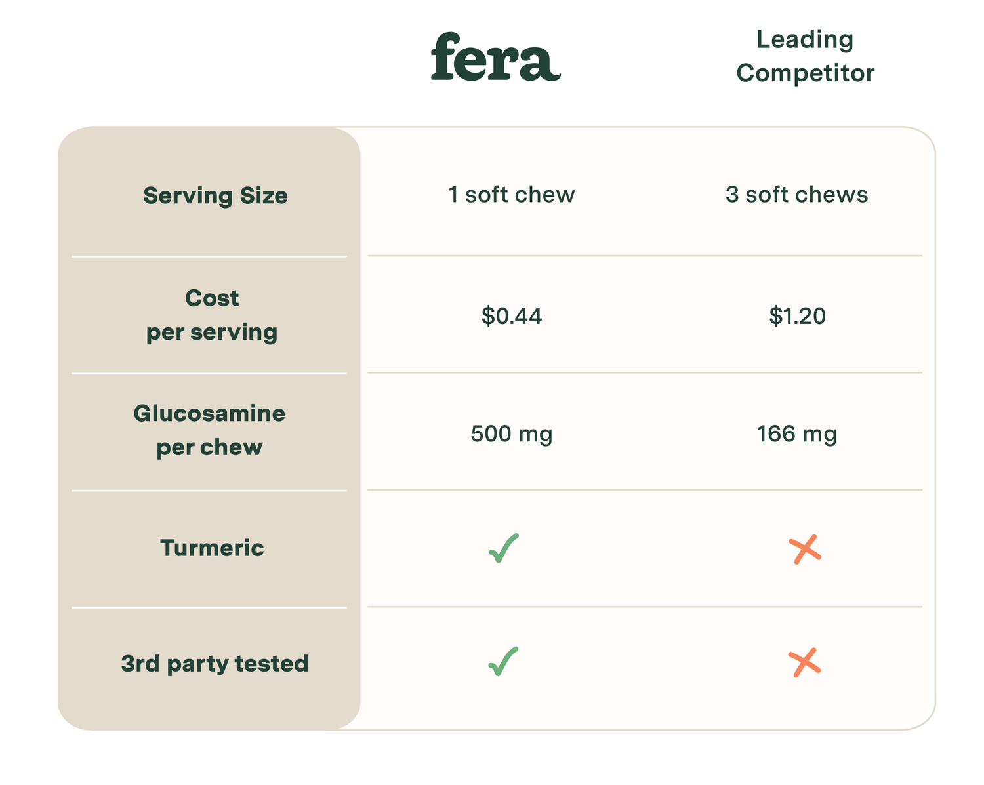Click the '3 soft chews' value
Image resolution: width=984 pixels, height=785 pixels.
coord(796,195)
